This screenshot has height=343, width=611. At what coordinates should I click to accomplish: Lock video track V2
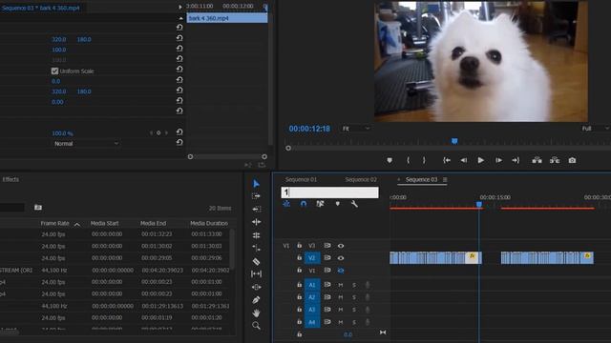pos(299,258)
